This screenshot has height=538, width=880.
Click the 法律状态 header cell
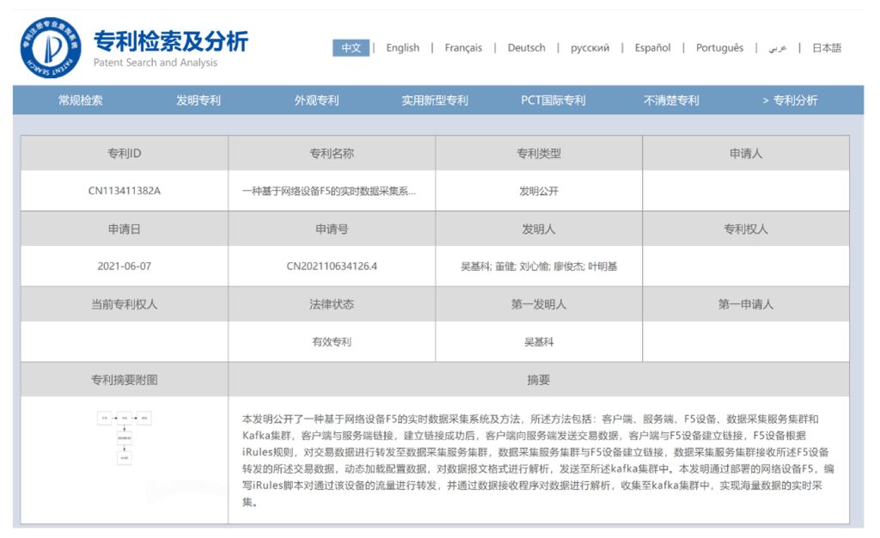click(x=332, y=304)
